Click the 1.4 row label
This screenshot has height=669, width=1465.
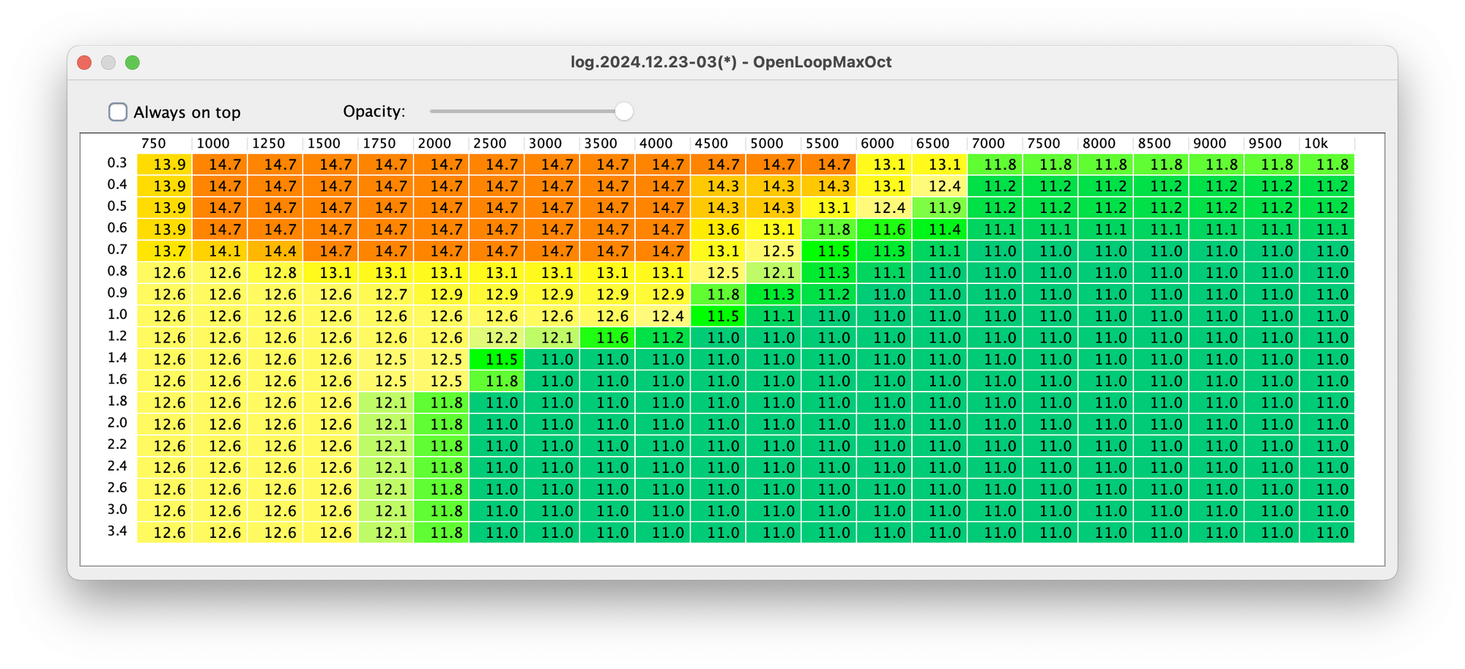click(117, 358)
